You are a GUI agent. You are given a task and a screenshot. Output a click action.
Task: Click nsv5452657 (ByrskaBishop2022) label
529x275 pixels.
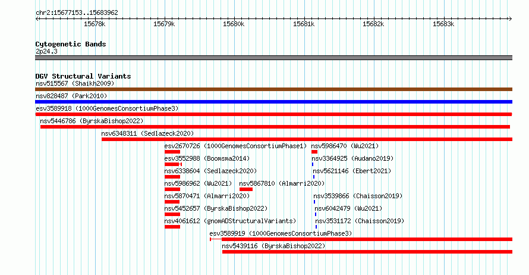(x=216, y=208)
